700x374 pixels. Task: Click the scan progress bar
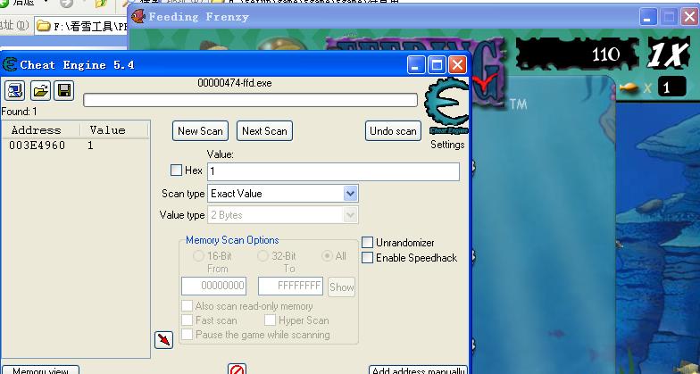pyautogui.click(x=250, y=100)
